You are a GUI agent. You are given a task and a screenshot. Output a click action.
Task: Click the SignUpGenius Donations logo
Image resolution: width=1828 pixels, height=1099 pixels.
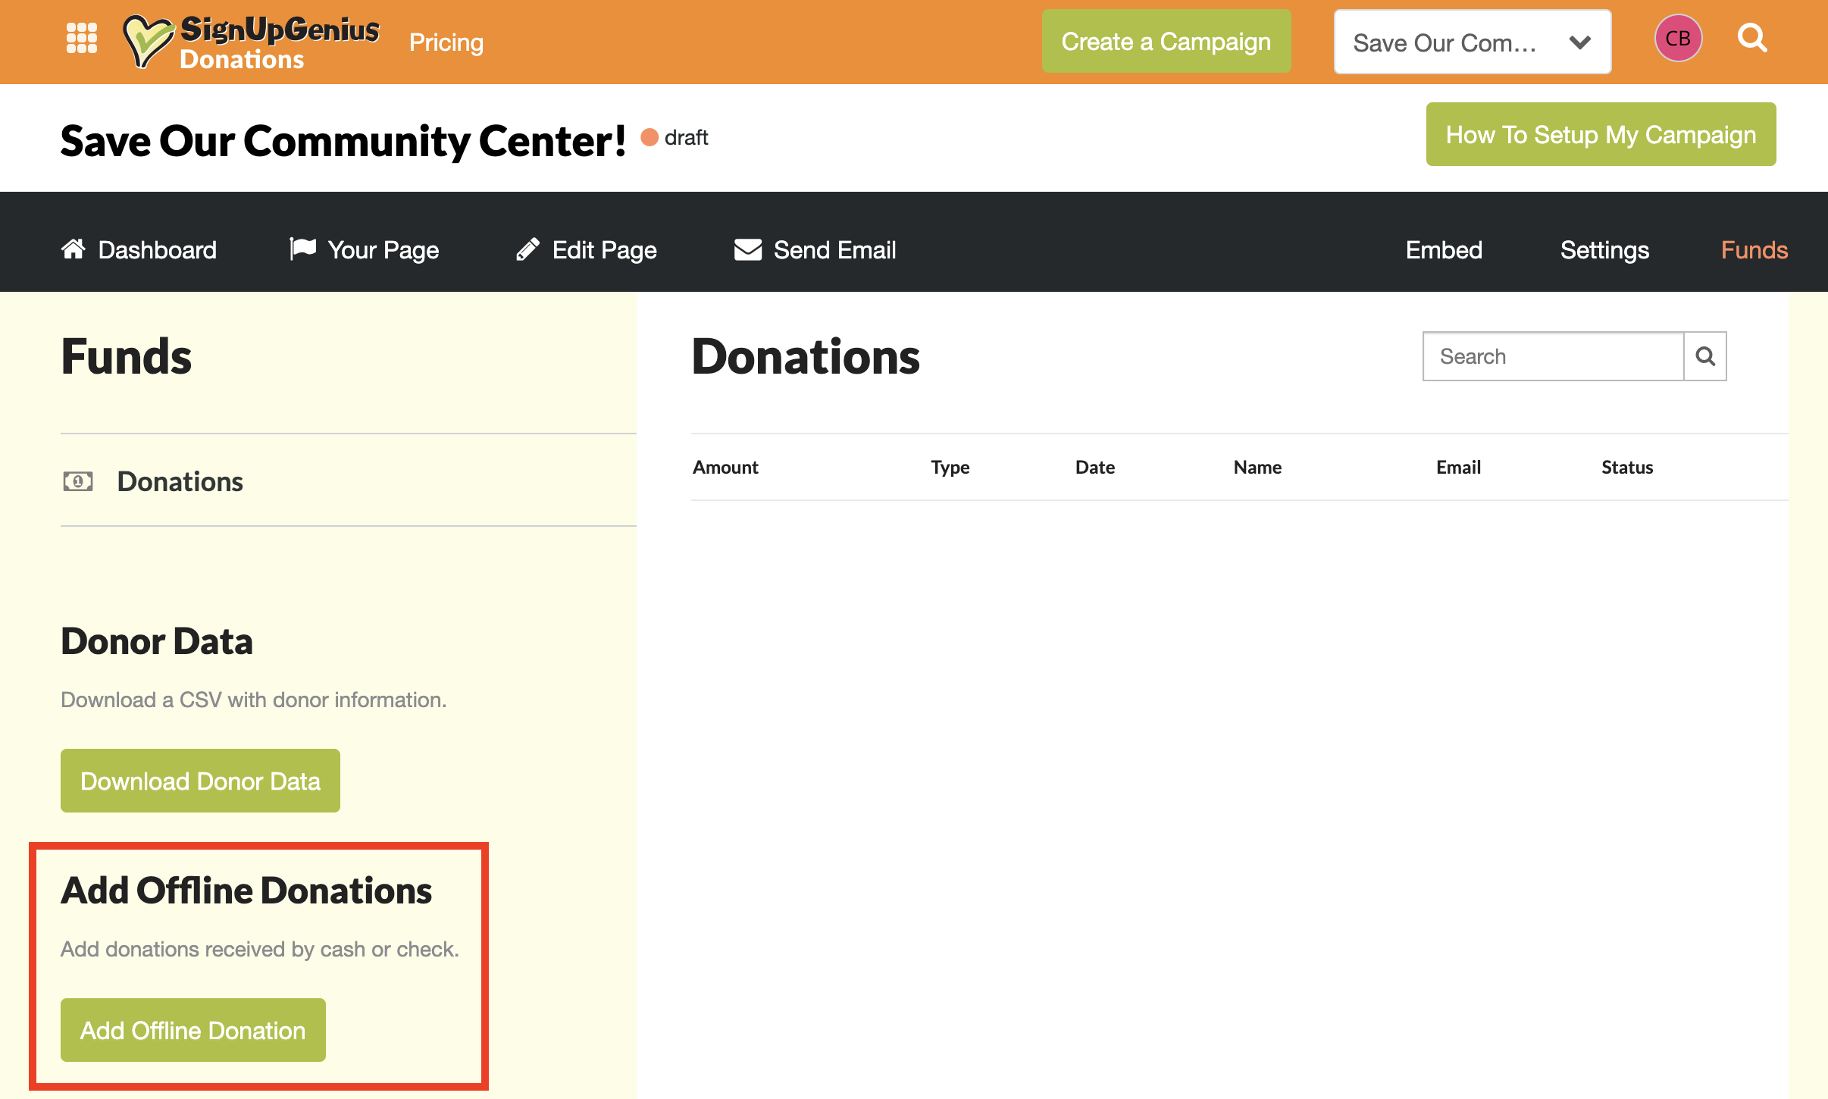[x=252, y=42]
